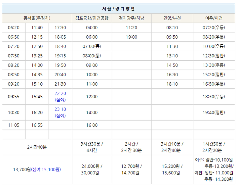Click the 04:00 airport departure cell
Screen dimensions: 238x187
coord(92,27)
